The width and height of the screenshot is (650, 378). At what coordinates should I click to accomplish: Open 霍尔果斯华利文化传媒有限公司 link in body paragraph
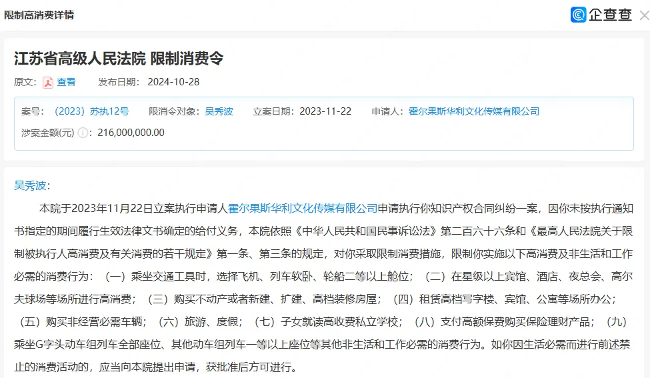click(x=303, y=208)
